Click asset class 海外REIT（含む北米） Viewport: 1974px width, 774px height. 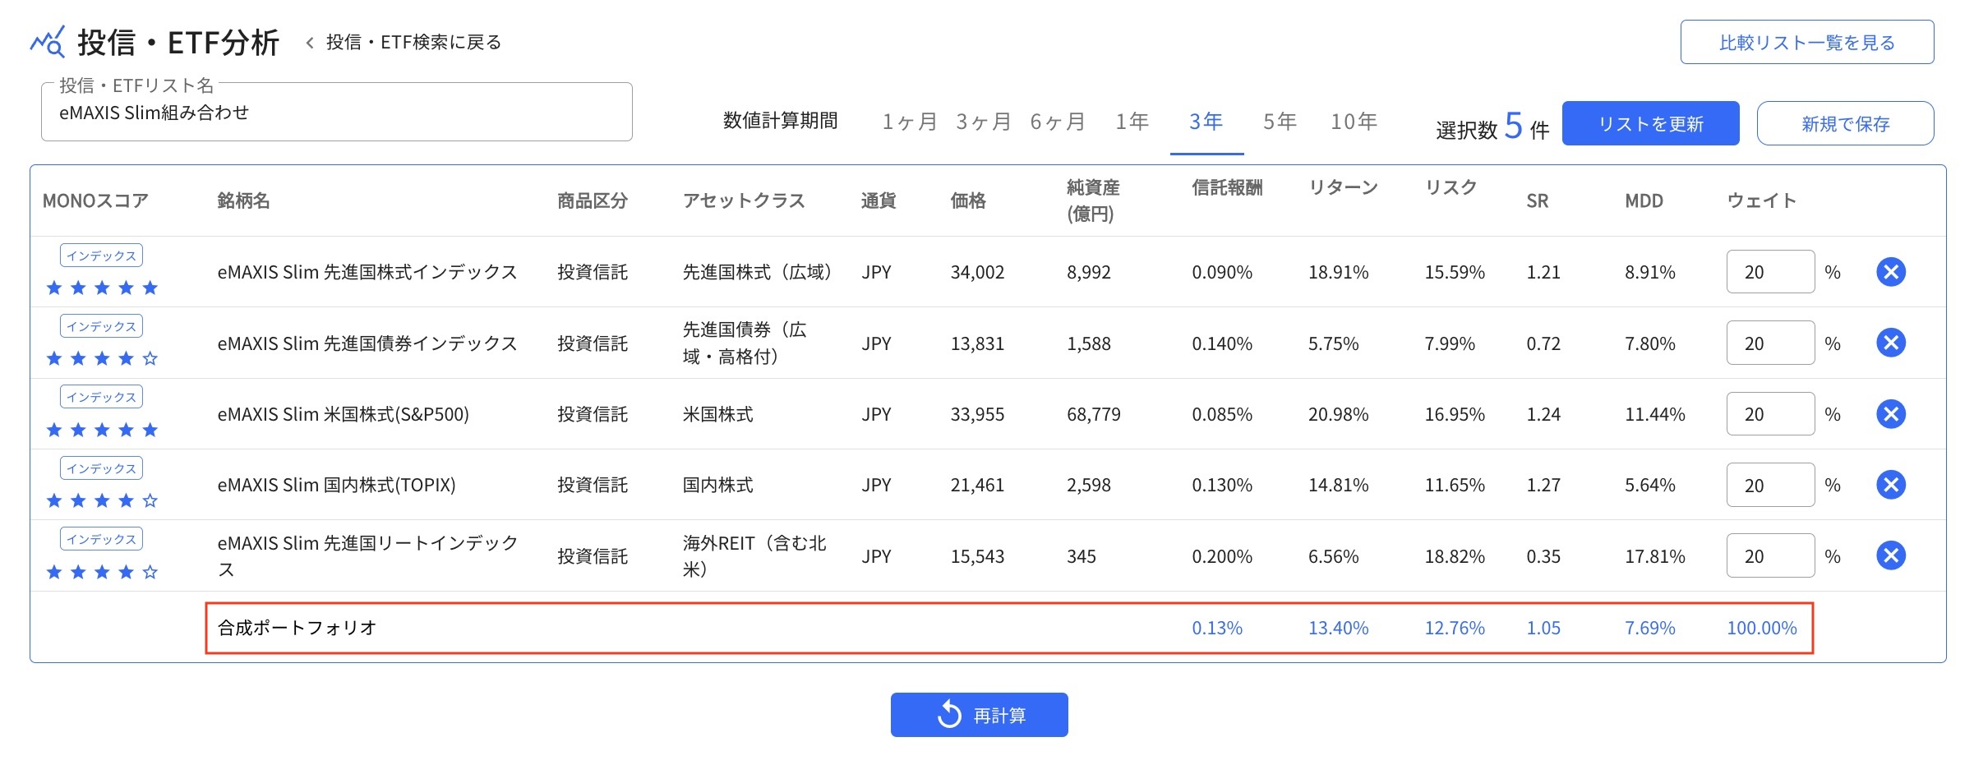[x=754, y=556]
